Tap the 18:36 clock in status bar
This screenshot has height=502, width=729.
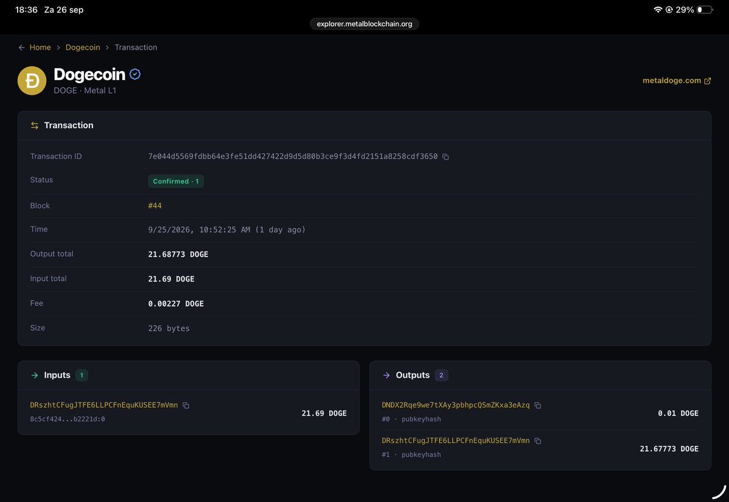[x=26, y=10]
